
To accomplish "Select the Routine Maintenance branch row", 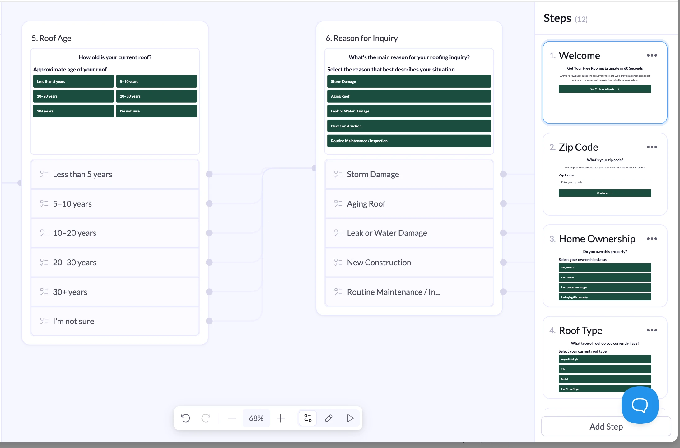I will (x=409, y=292).
